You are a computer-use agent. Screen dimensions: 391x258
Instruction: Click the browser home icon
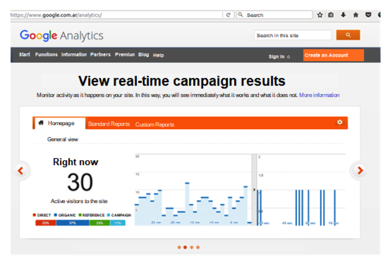click(x=356, y=15)
